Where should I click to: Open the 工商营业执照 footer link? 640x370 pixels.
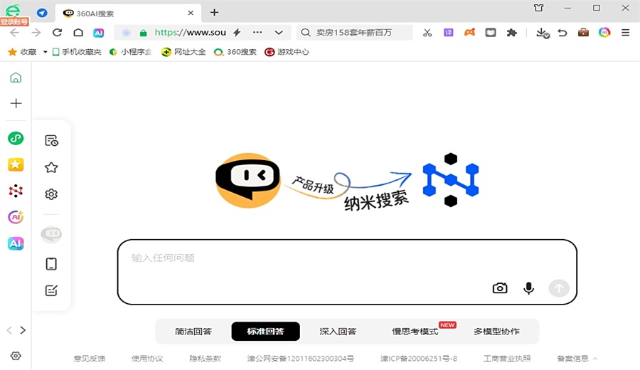tap(507, 359)
